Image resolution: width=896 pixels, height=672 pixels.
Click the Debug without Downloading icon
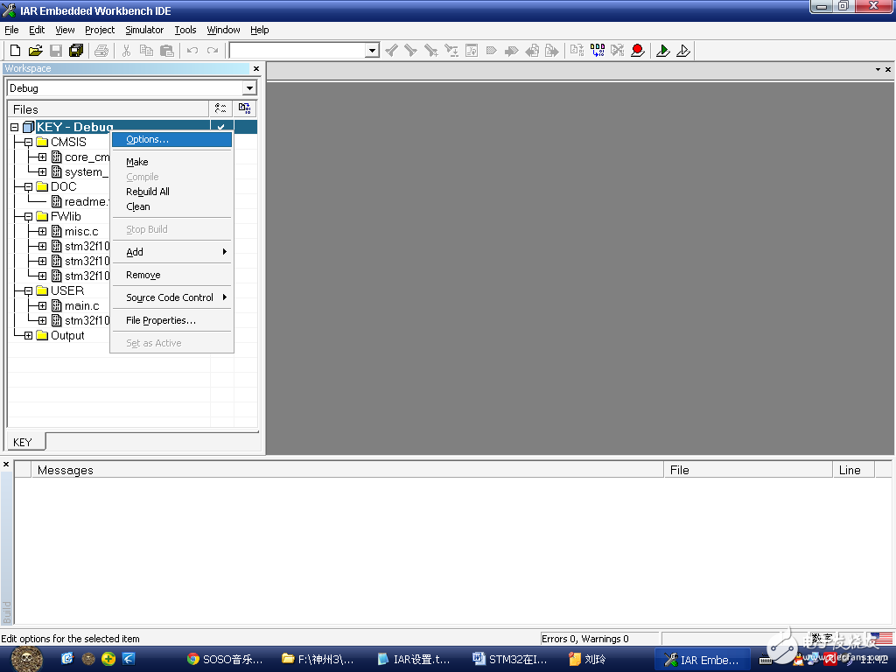[683, 51]
